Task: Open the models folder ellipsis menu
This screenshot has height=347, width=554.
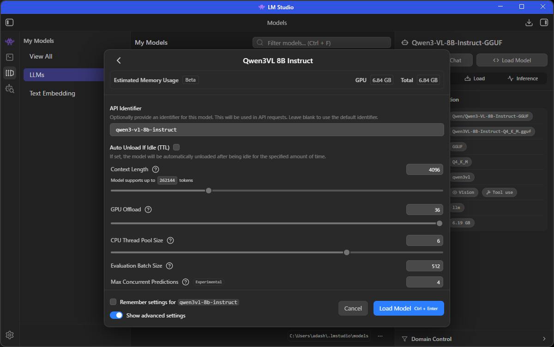Action: point(380,336)
